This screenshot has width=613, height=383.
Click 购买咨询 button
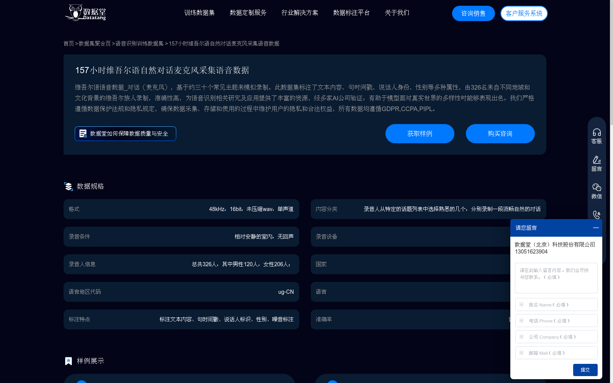pyautogui.click(x=500, y=134)
